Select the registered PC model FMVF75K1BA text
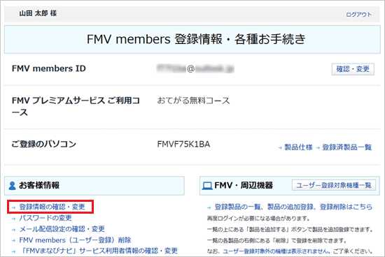 pyautogui.click(x=183, y=145)
